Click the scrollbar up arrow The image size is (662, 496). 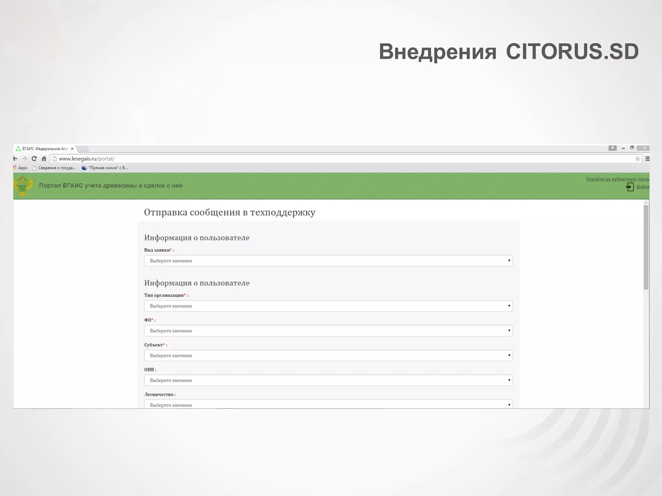click(646, 202)
